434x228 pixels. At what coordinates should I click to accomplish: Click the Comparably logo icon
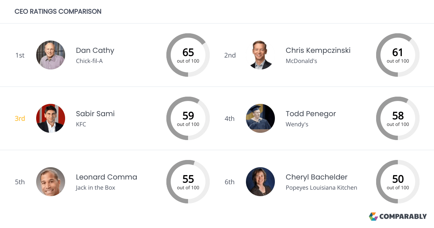tap(373, 216)
